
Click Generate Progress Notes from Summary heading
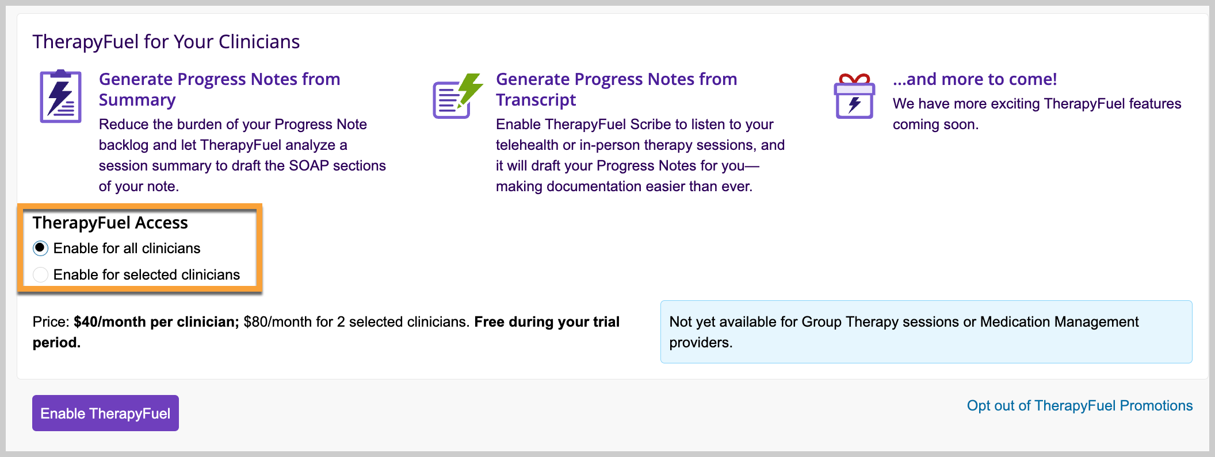(220, 89)
